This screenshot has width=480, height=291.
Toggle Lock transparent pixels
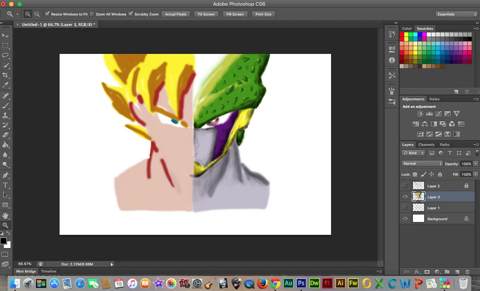(x=415, y=175)
